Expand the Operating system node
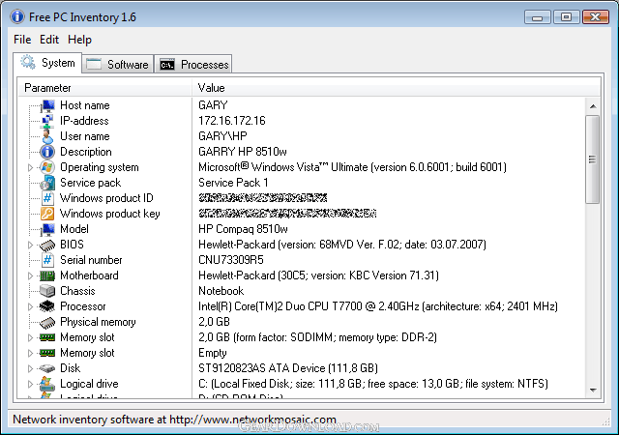The image size is (619, 435). coord(30,167)
